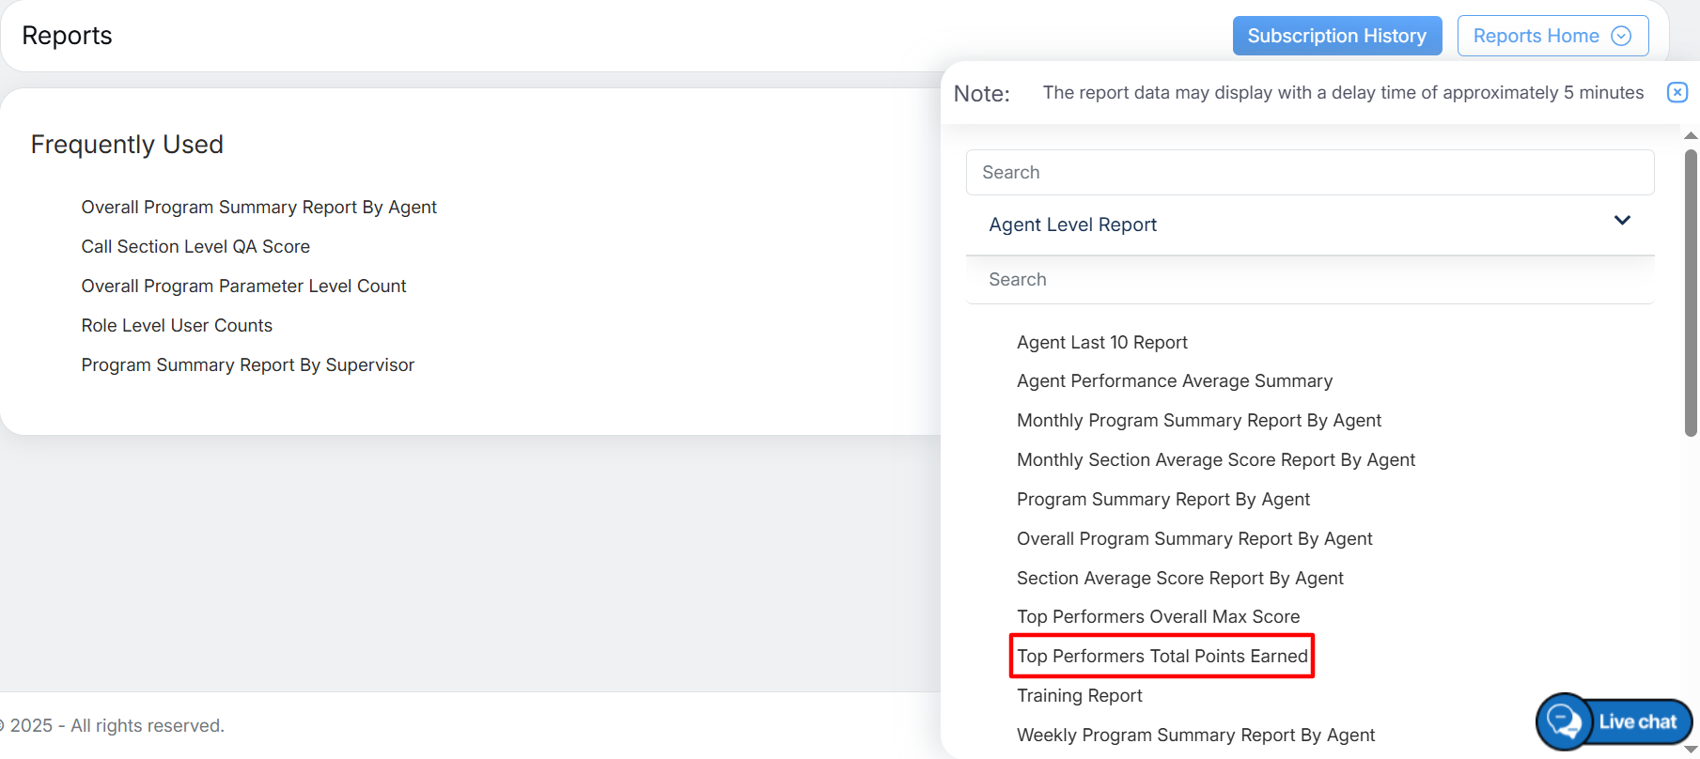Select Agent Performance Average Summary
Screen dimensions: 1700x759
[1174, 381]
